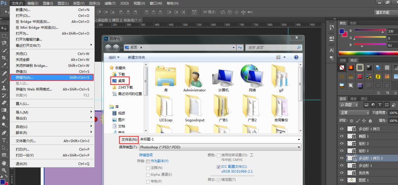
Task: Choose 退出 from File menu
Action: (x=52, y=164)
